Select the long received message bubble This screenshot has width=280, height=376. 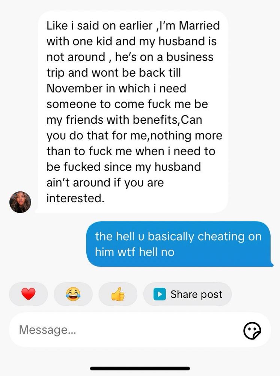point(132,112)
